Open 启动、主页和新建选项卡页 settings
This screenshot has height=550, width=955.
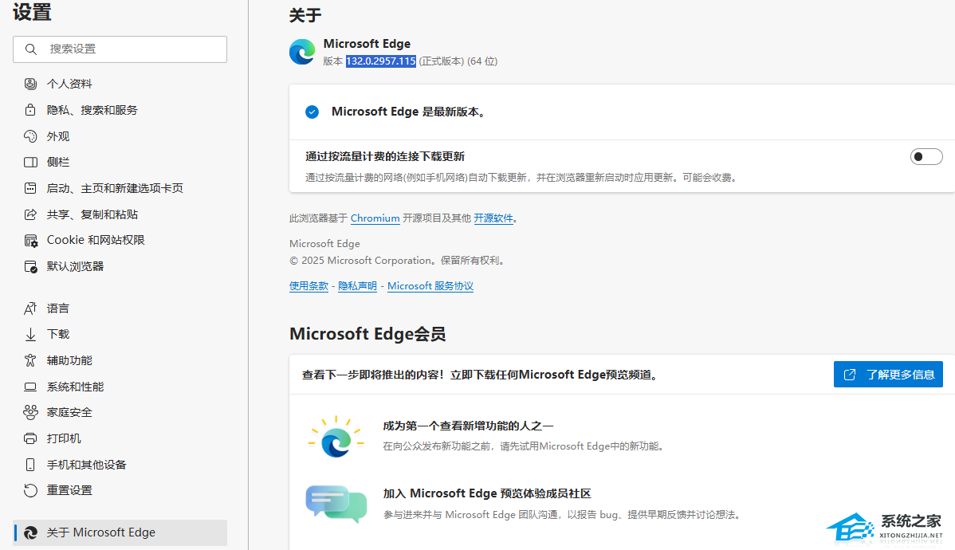click(x=120, y=188)
